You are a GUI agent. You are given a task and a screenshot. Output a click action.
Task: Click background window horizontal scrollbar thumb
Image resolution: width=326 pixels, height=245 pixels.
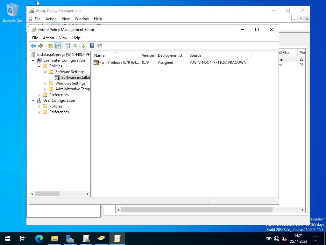[x=197, y=210]
